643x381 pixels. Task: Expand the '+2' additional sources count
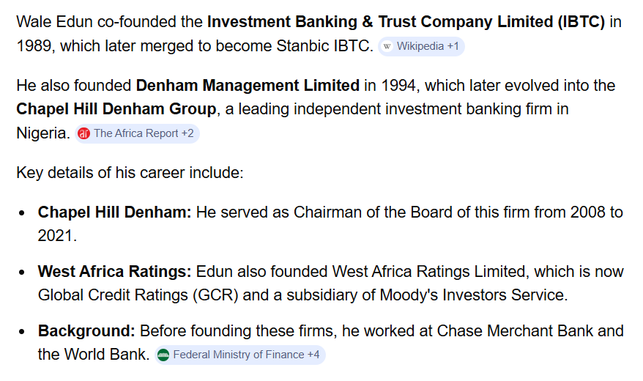coord(187,133)
